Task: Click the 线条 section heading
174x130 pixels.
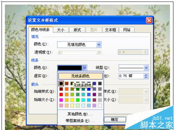Action: pyautogui.click(x=35, y=60)
